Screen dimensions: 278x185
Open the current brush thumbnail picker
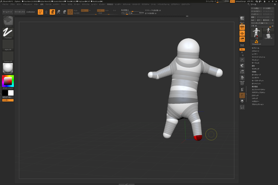(x=8, y=21)
